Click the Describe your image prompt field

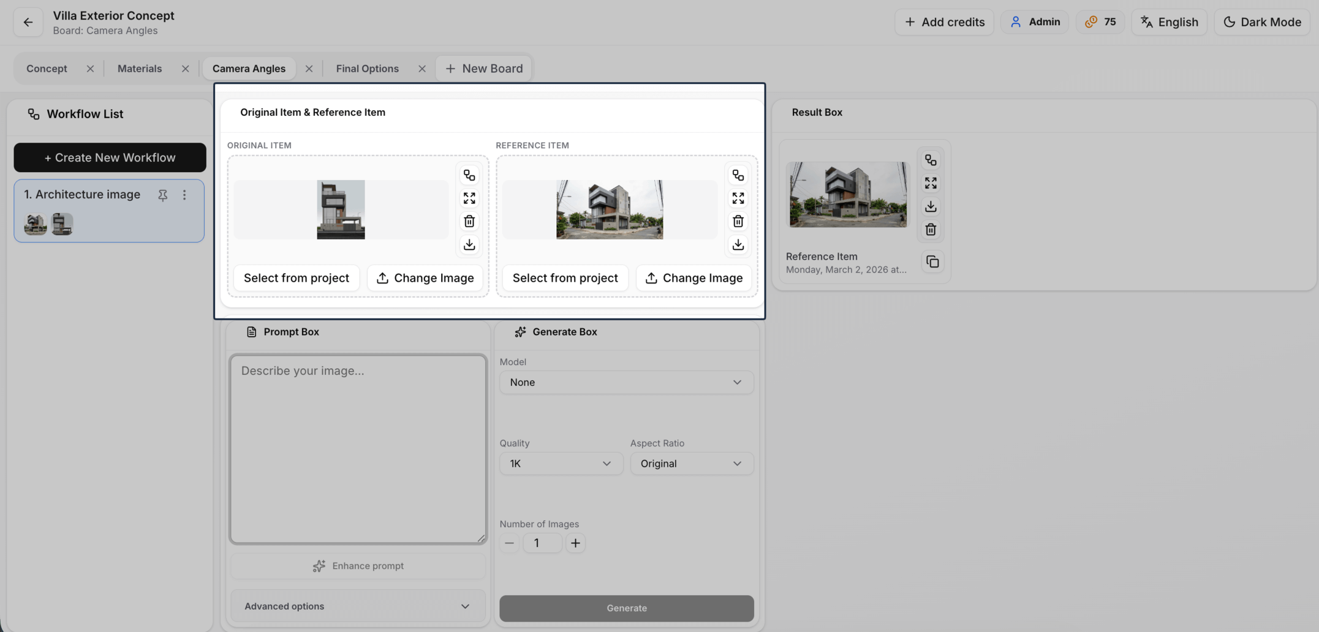point(358,449)
